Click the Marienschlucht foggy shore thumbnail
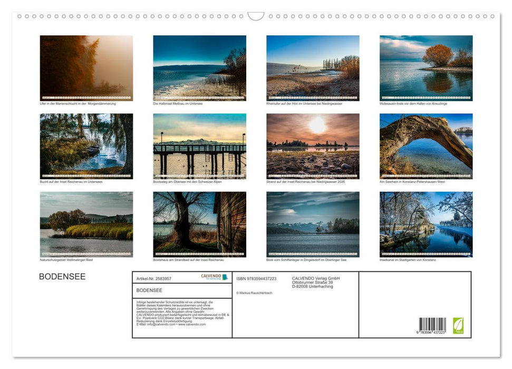 (86, 68)
